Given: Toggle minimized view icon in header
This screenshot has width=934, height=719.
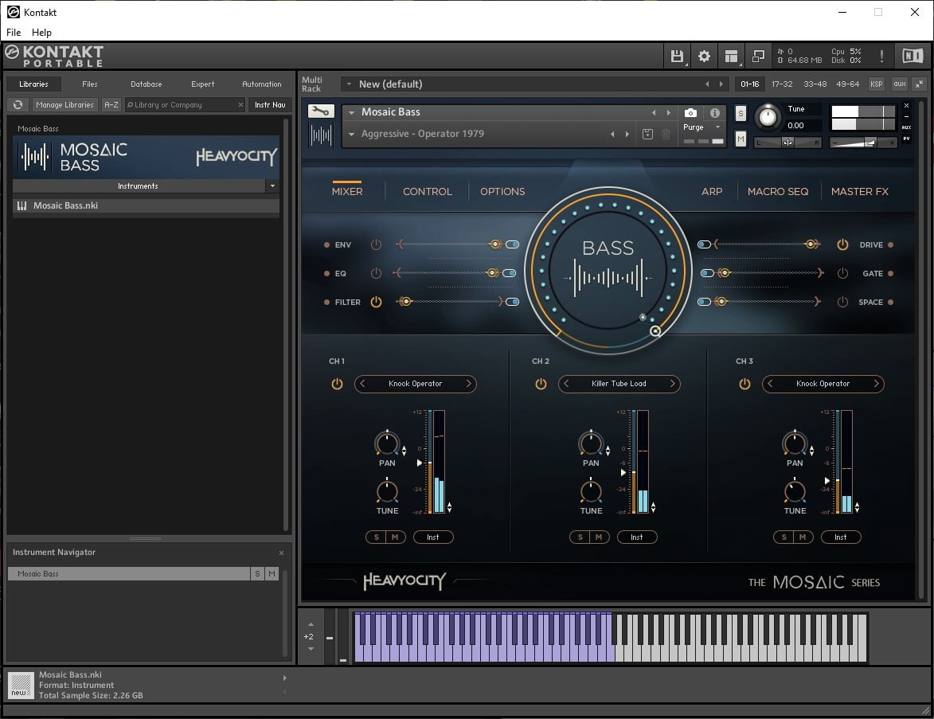Looking at the screenshot, I should click(x=758, y=56).
